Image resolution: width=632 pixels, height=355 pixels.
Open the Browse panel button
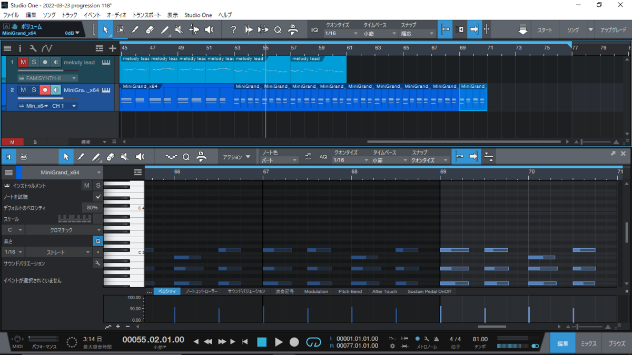(x=616, y=343)
